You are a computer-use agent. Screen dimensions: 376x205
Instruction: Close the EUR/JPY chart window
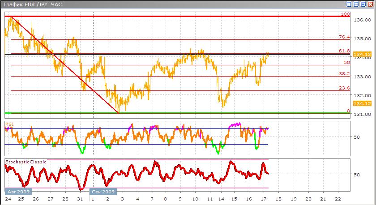point(370,4)
